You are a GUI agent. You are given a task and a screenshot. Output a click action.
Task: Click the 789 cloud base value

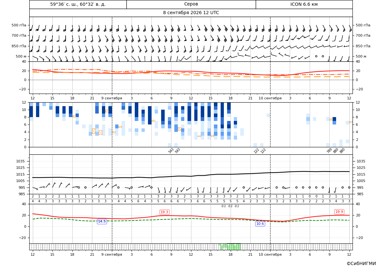pyautogui.click(x=329, y=151)
